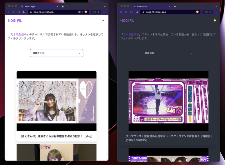The height and width of the screenshot is (165, 225).
Task: Click back arrow in left browser window
Action: pos(8,12)
